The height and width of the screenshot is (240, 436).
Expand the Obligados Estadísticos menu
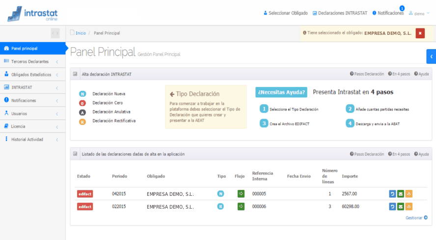(32, 75)
